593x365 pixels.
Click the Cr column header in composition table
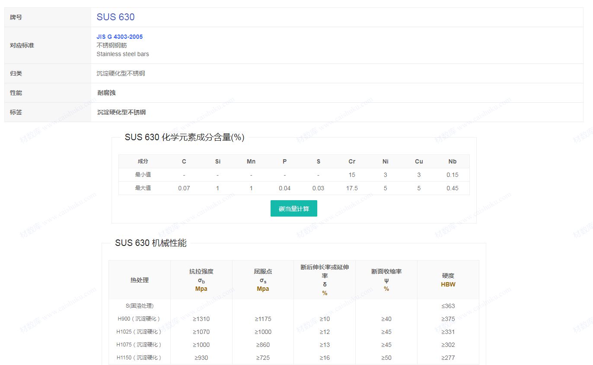(352, 161)
